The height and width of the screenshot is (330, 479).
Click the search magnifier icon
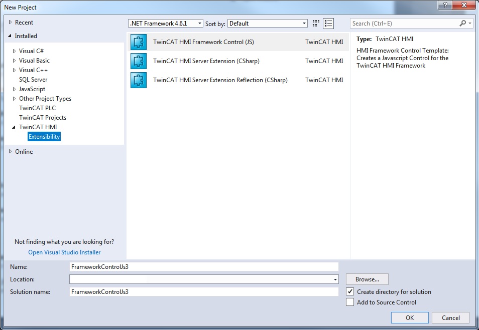pos(463,23)
